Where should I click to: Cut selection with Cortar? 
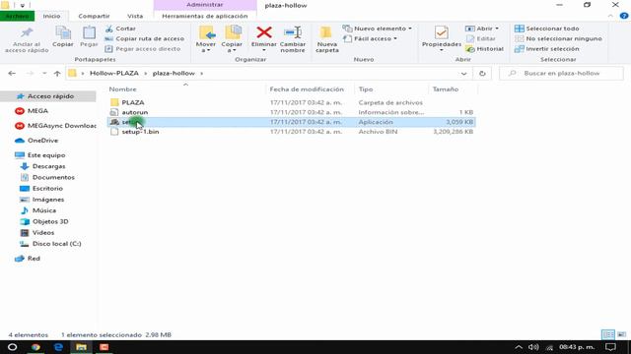tap(120, 29)
